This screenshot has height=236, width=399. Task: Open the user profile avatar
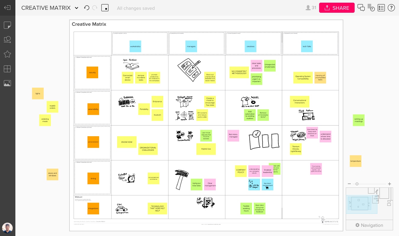[7, 228]
